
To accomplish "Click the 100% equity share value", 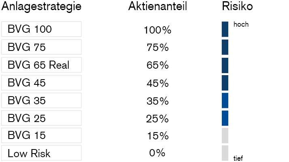I will click(157, 30).
